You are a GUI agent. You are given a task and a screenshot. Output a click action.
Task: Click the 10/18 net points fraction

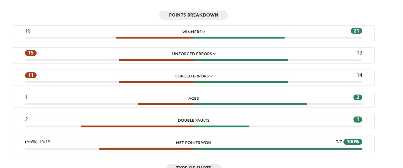tap(45, 142)
